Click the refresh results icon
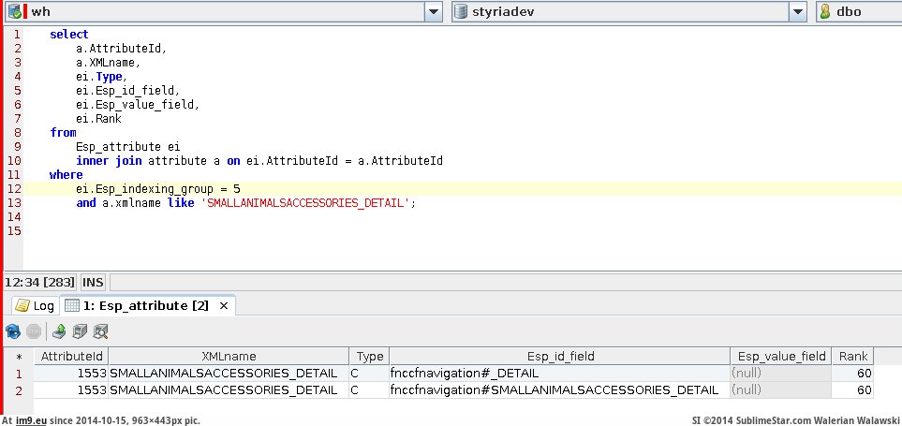Viewport: 902px width, 426px height. [x=13, y=331]
